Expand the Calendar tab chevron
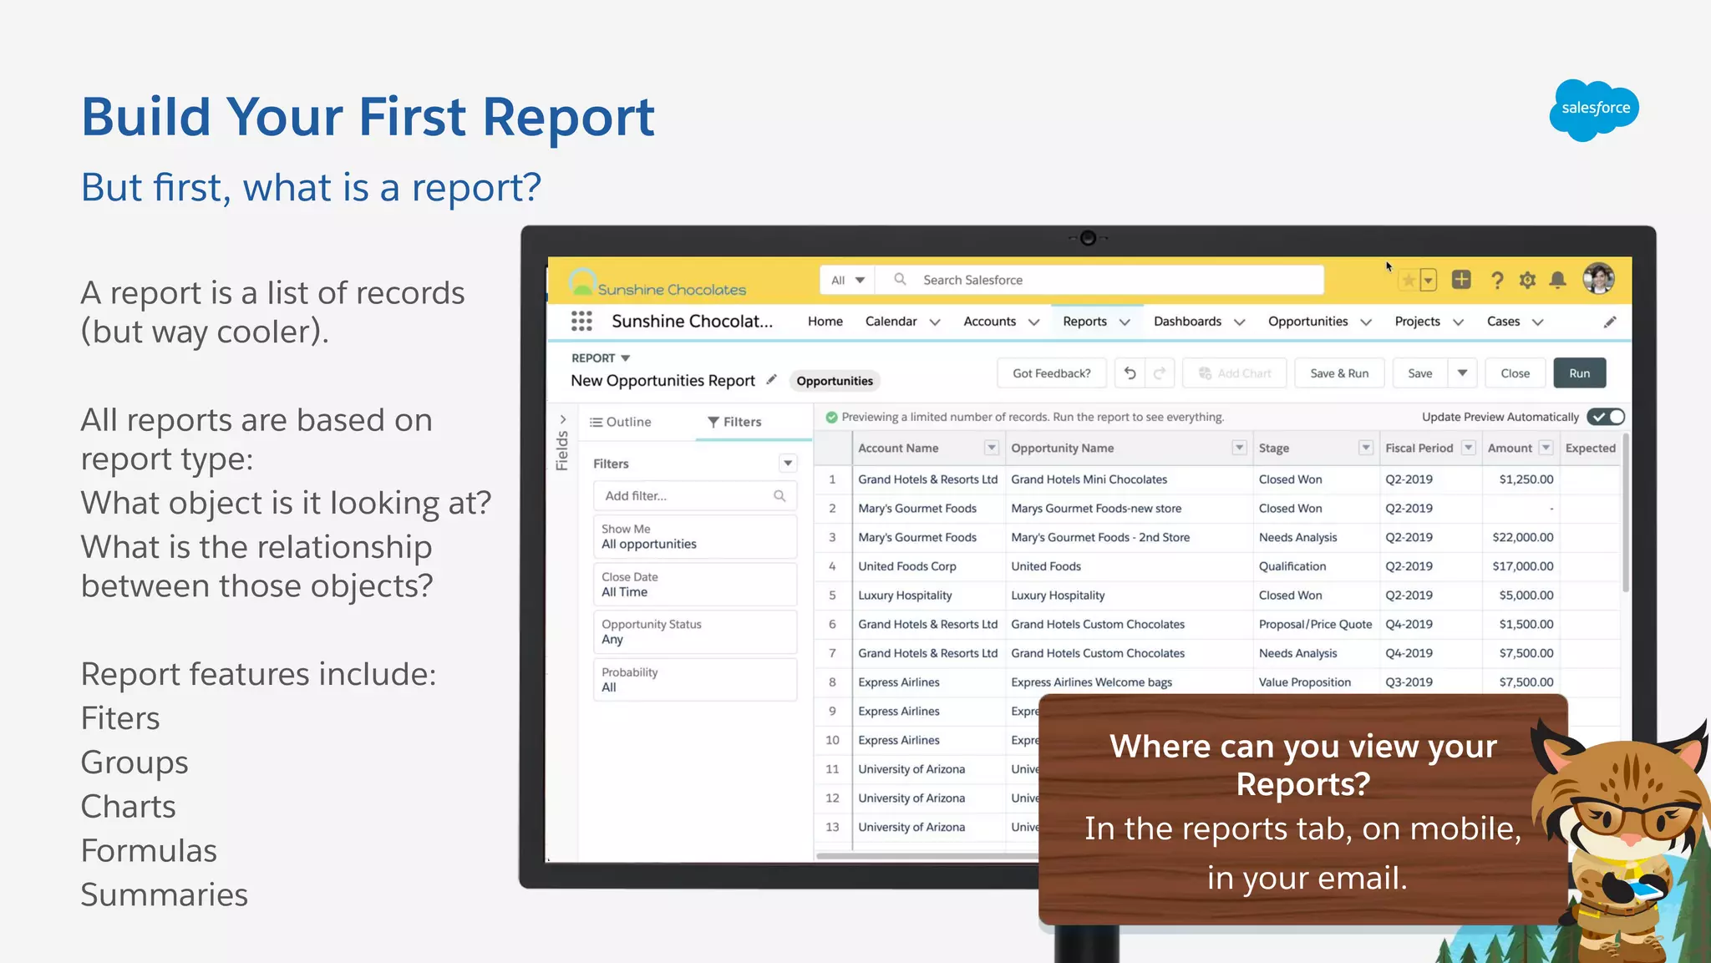The height and width of the screenshot is (963, 1711). (935, 322)
